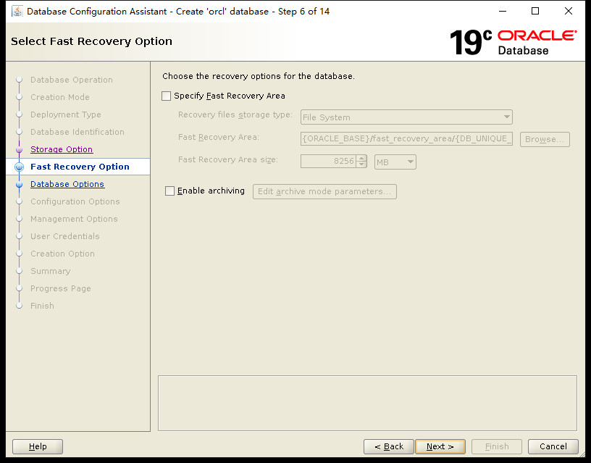Viewport: 591px width, 463px height.
Task: Click the Summary step
Action: 51,271
